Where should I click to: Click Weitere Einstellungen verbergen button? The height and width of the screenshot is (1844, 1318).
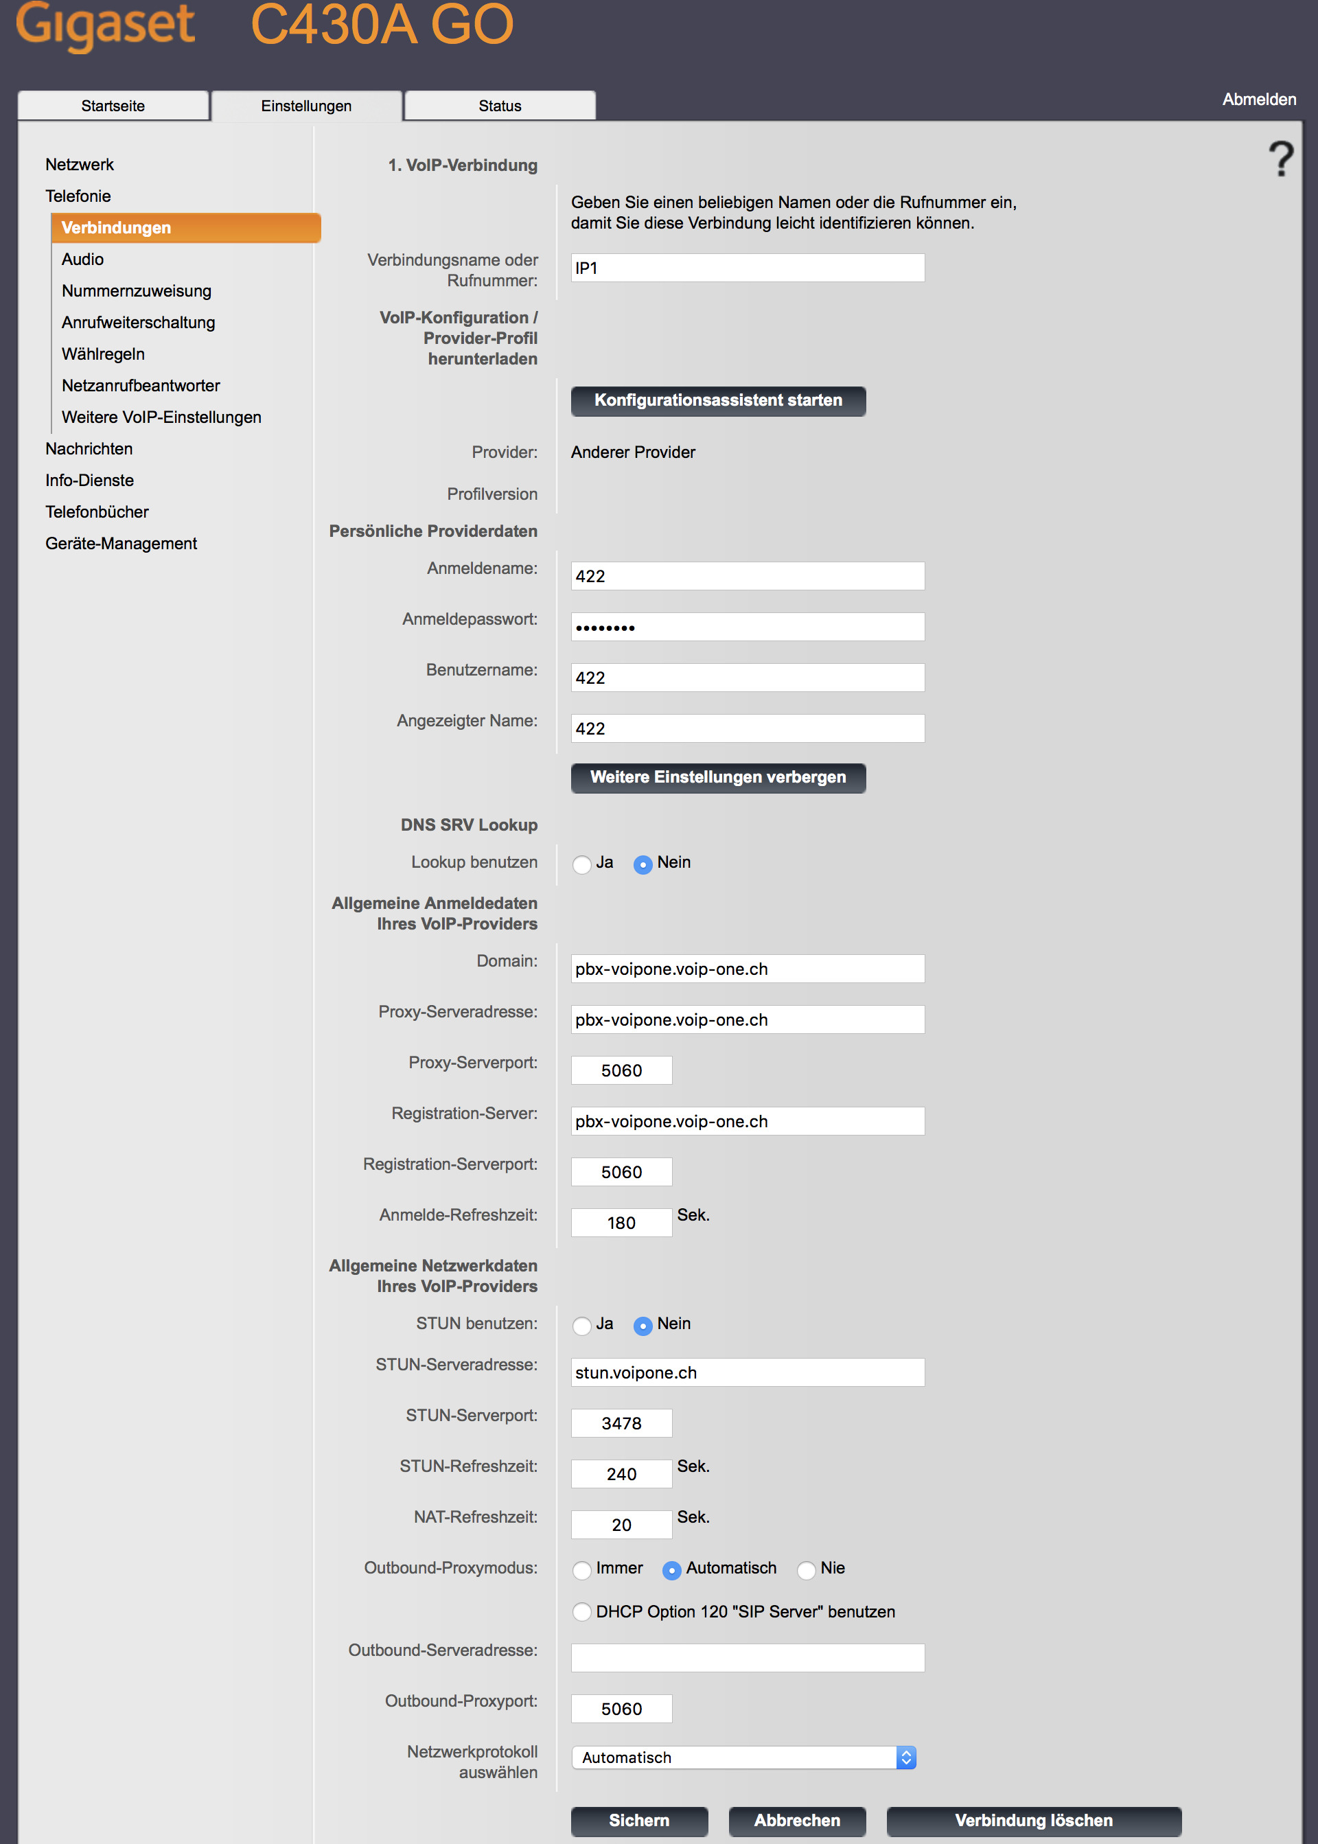click(x=718, y=778)
